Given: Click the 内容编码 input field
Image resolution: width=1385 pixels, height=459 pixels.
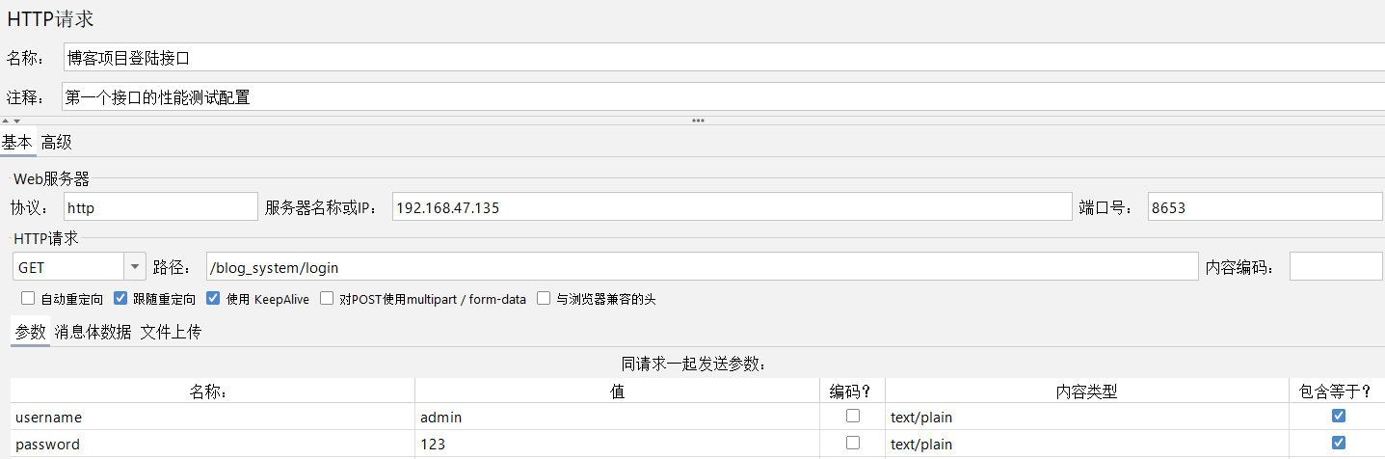Looking at the screenshot, I should coord(1336,267).
